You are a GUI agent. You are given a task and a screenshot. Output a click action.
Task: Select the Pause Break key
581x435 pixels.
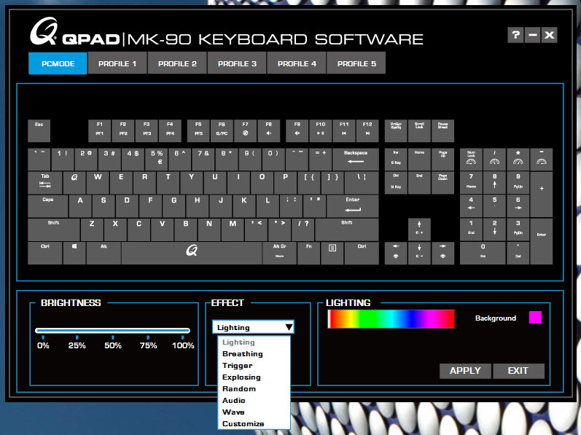tap(442, 130)
